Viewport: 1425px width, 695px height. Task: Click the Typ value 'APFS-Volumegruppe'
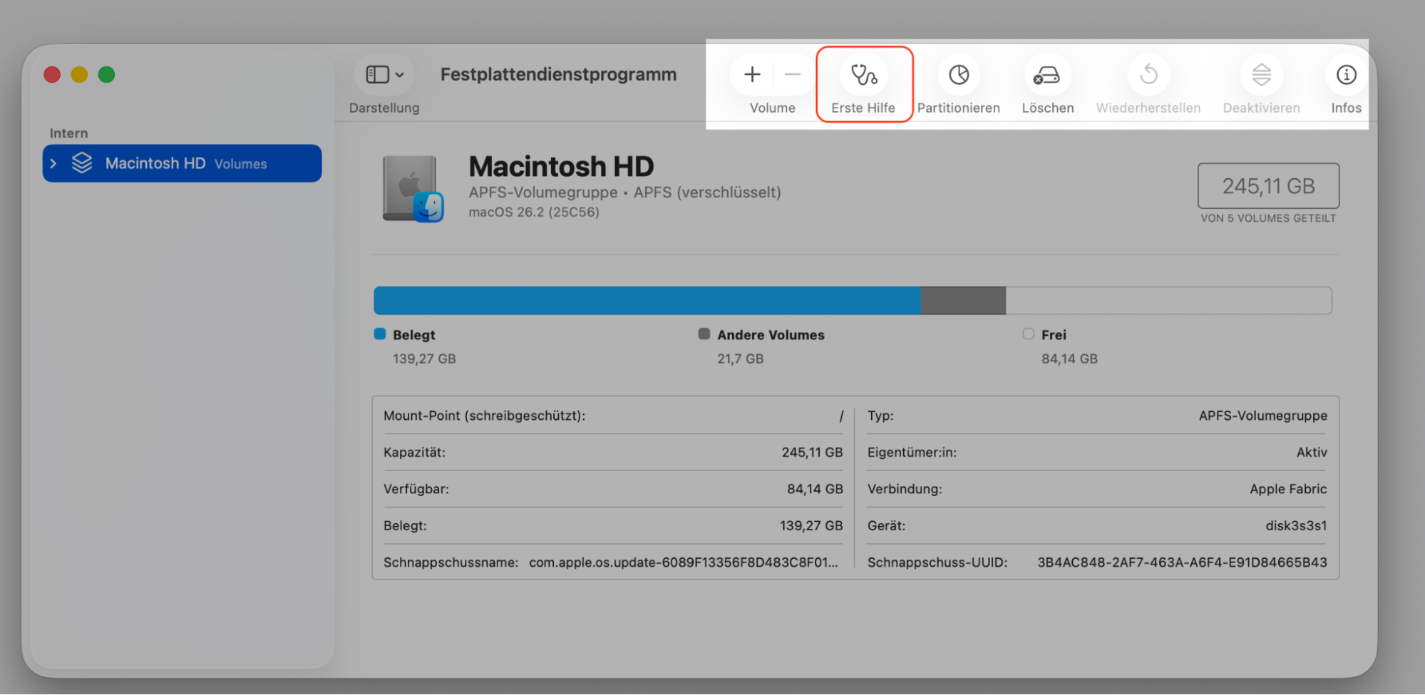coord(1262,416)
